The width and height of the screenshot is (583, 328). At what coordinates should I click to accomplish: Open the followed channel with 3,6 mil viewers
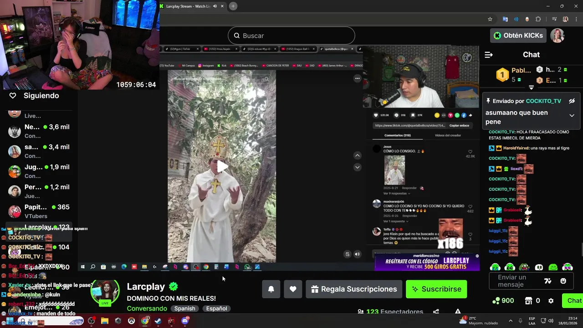coord(39,131)
